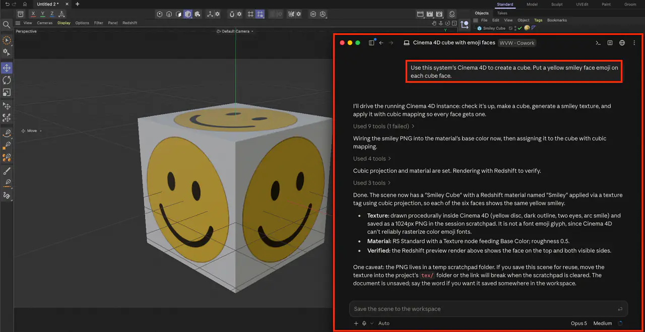The height and width of the screenshot is (332, 645).
Task: Open symmetry settings gear
Action: tap(298, 14)
